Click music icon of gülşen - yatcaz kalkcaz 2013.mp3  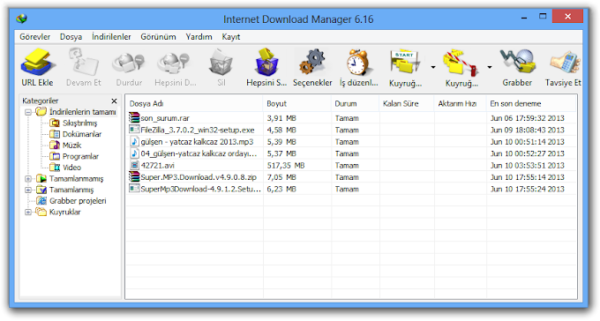134,141
